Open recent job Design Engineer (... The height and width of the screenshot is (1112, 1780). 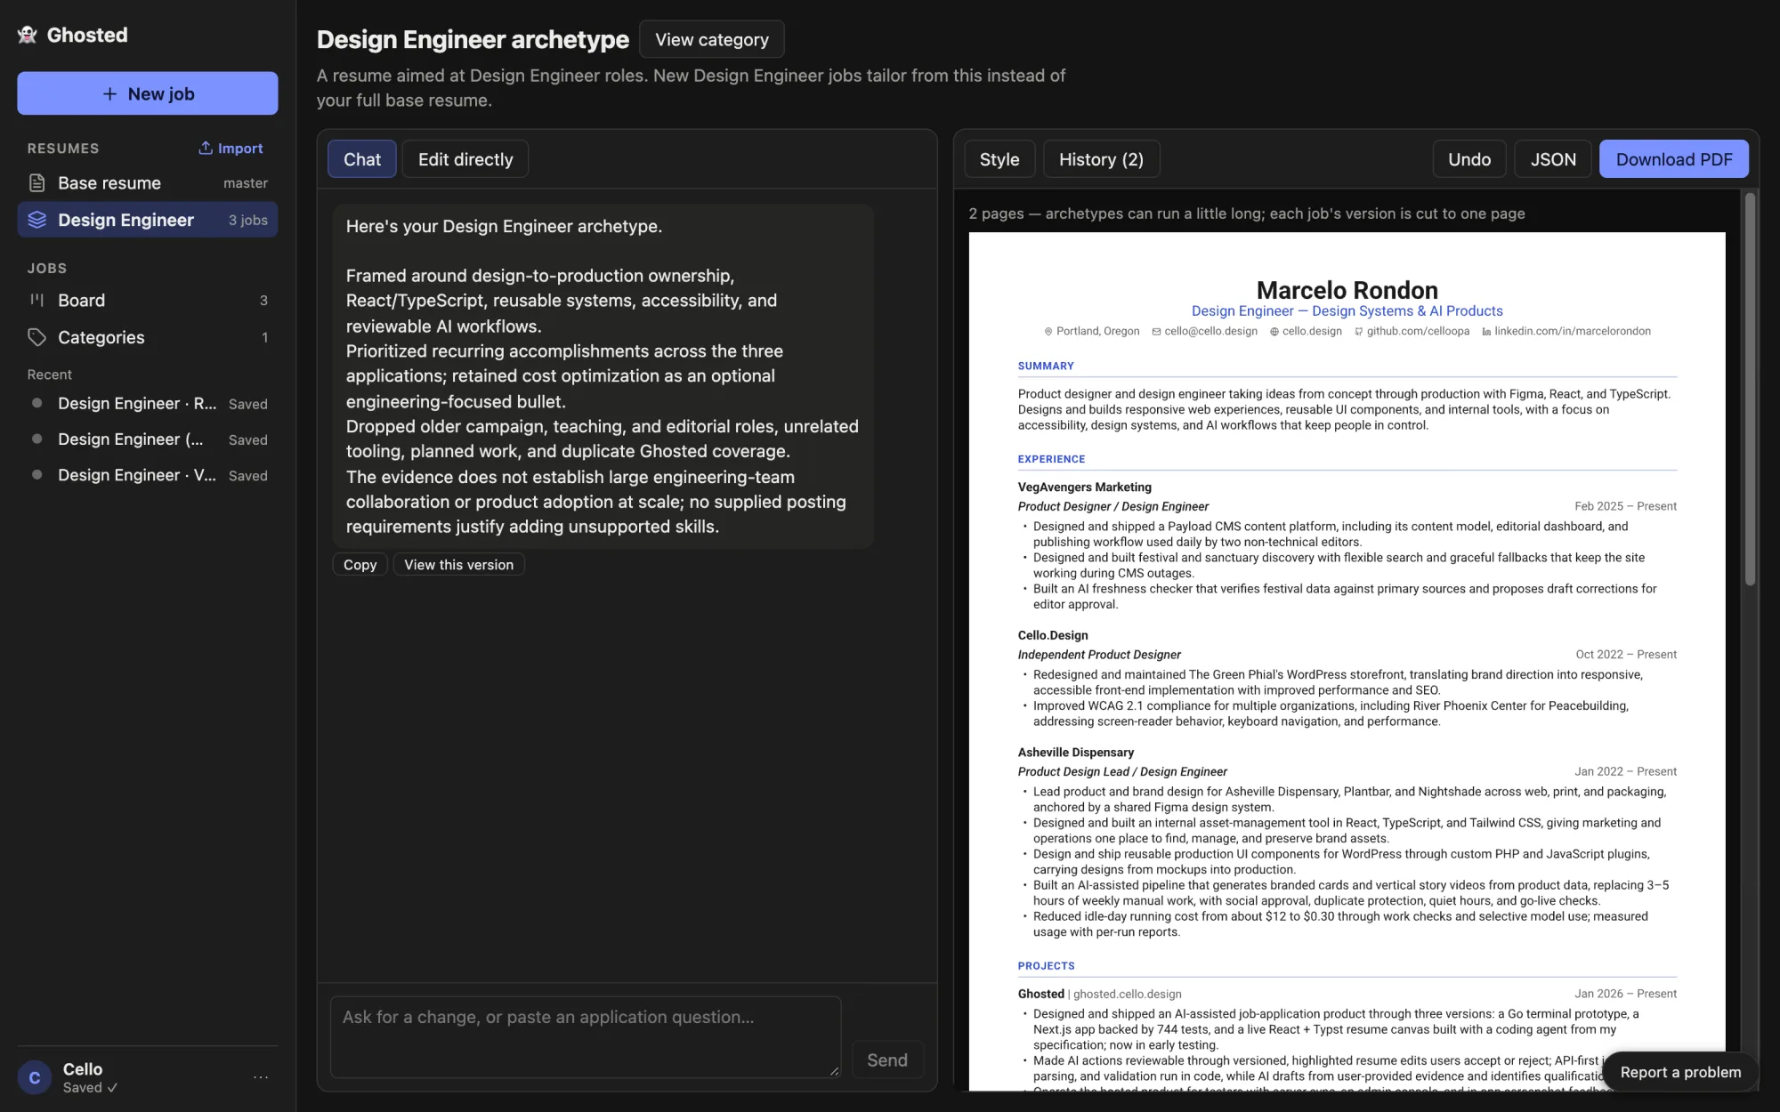pos(148,439)
